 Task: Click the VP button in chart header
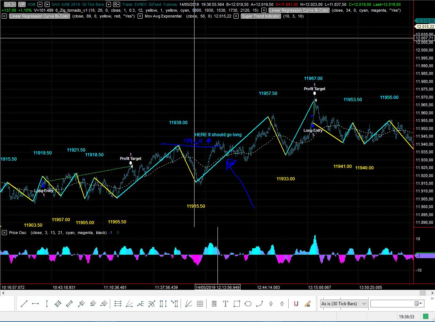(22, 4)
